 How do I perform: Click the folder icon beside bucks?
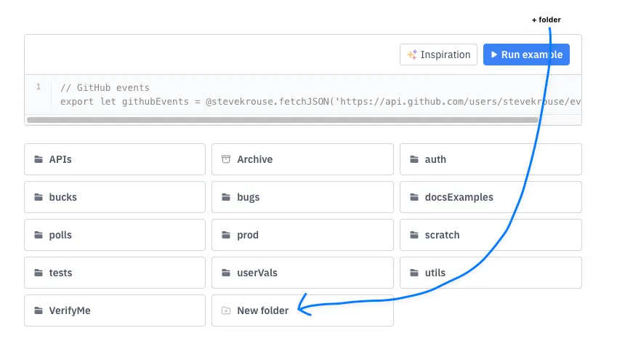click(x=39, y=197)
